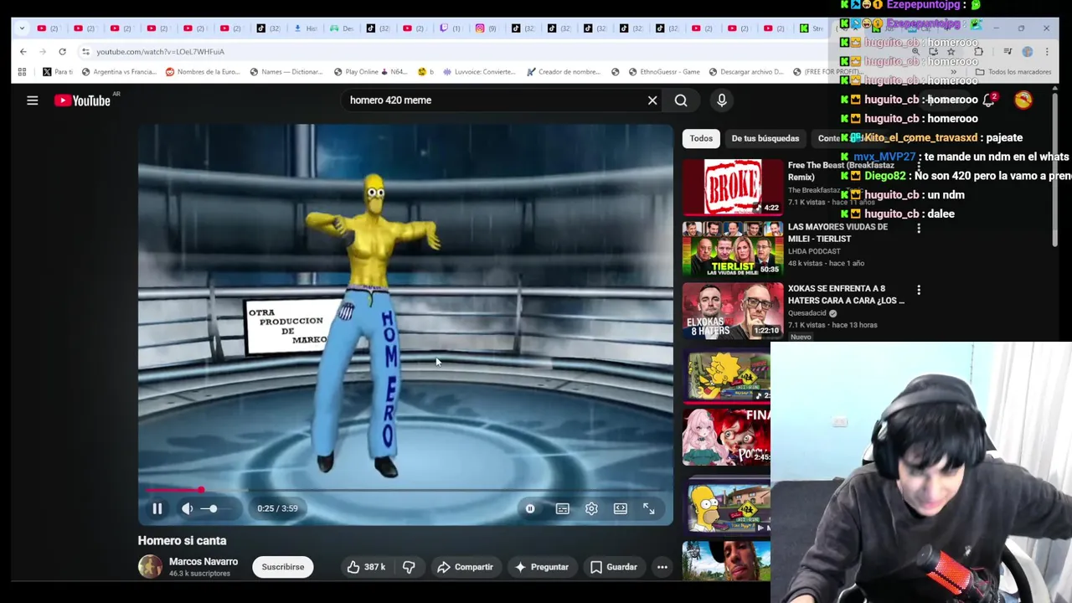Screen dimensions: 1072x603
Task: Open Homer Simpson house video thumbnail
Action: coord(727,507)
